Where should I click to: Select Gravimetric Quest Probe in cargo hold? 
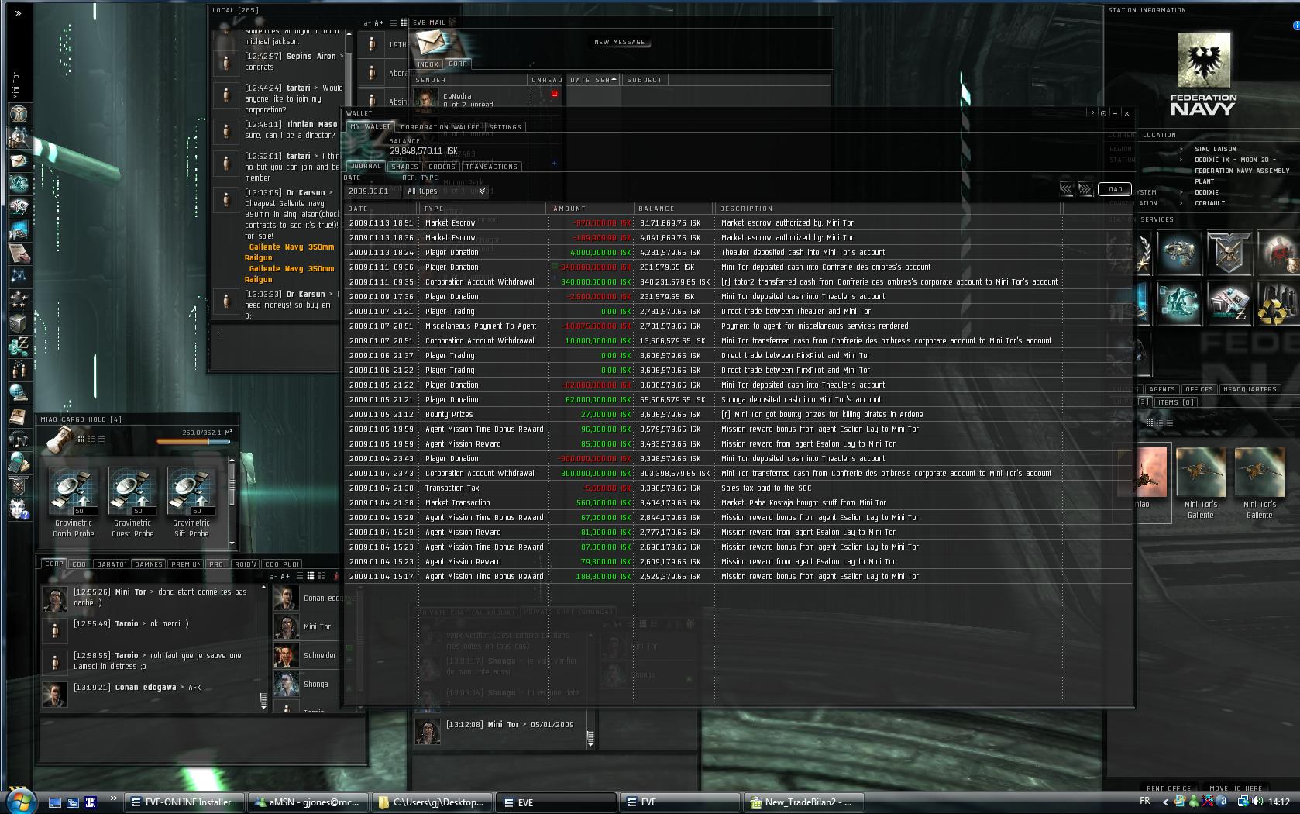(132, 502)
